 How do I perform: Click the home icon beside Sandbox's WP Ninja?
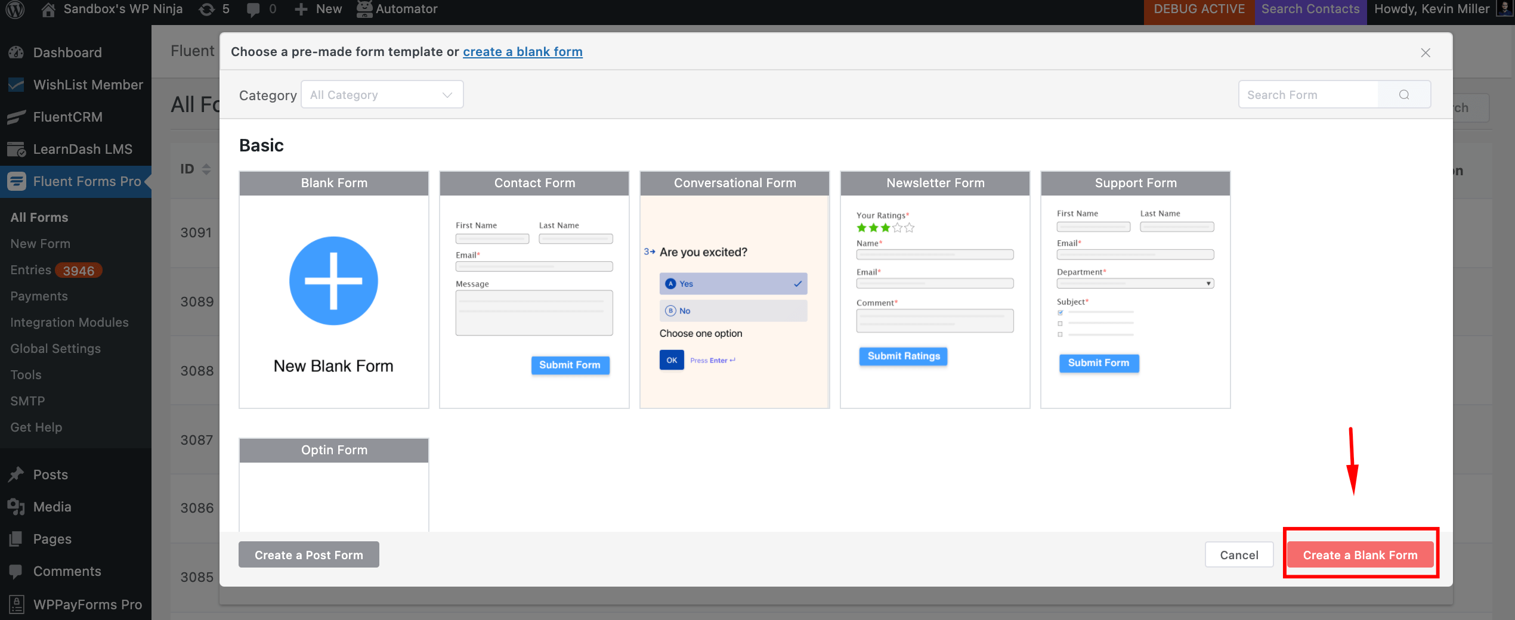[x=48, y=9]
